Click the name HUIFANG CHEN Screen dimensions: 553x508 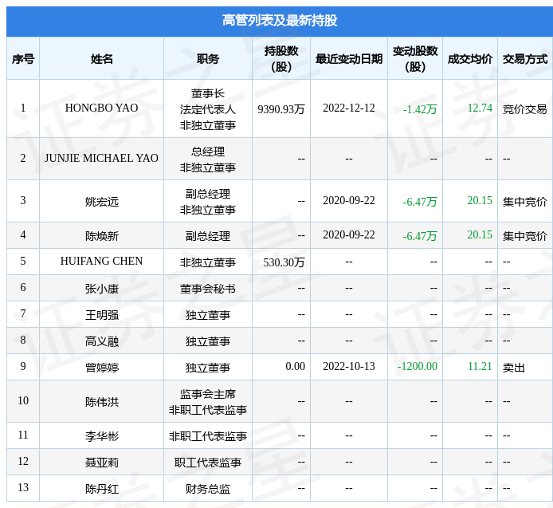(x=101, y=262)
